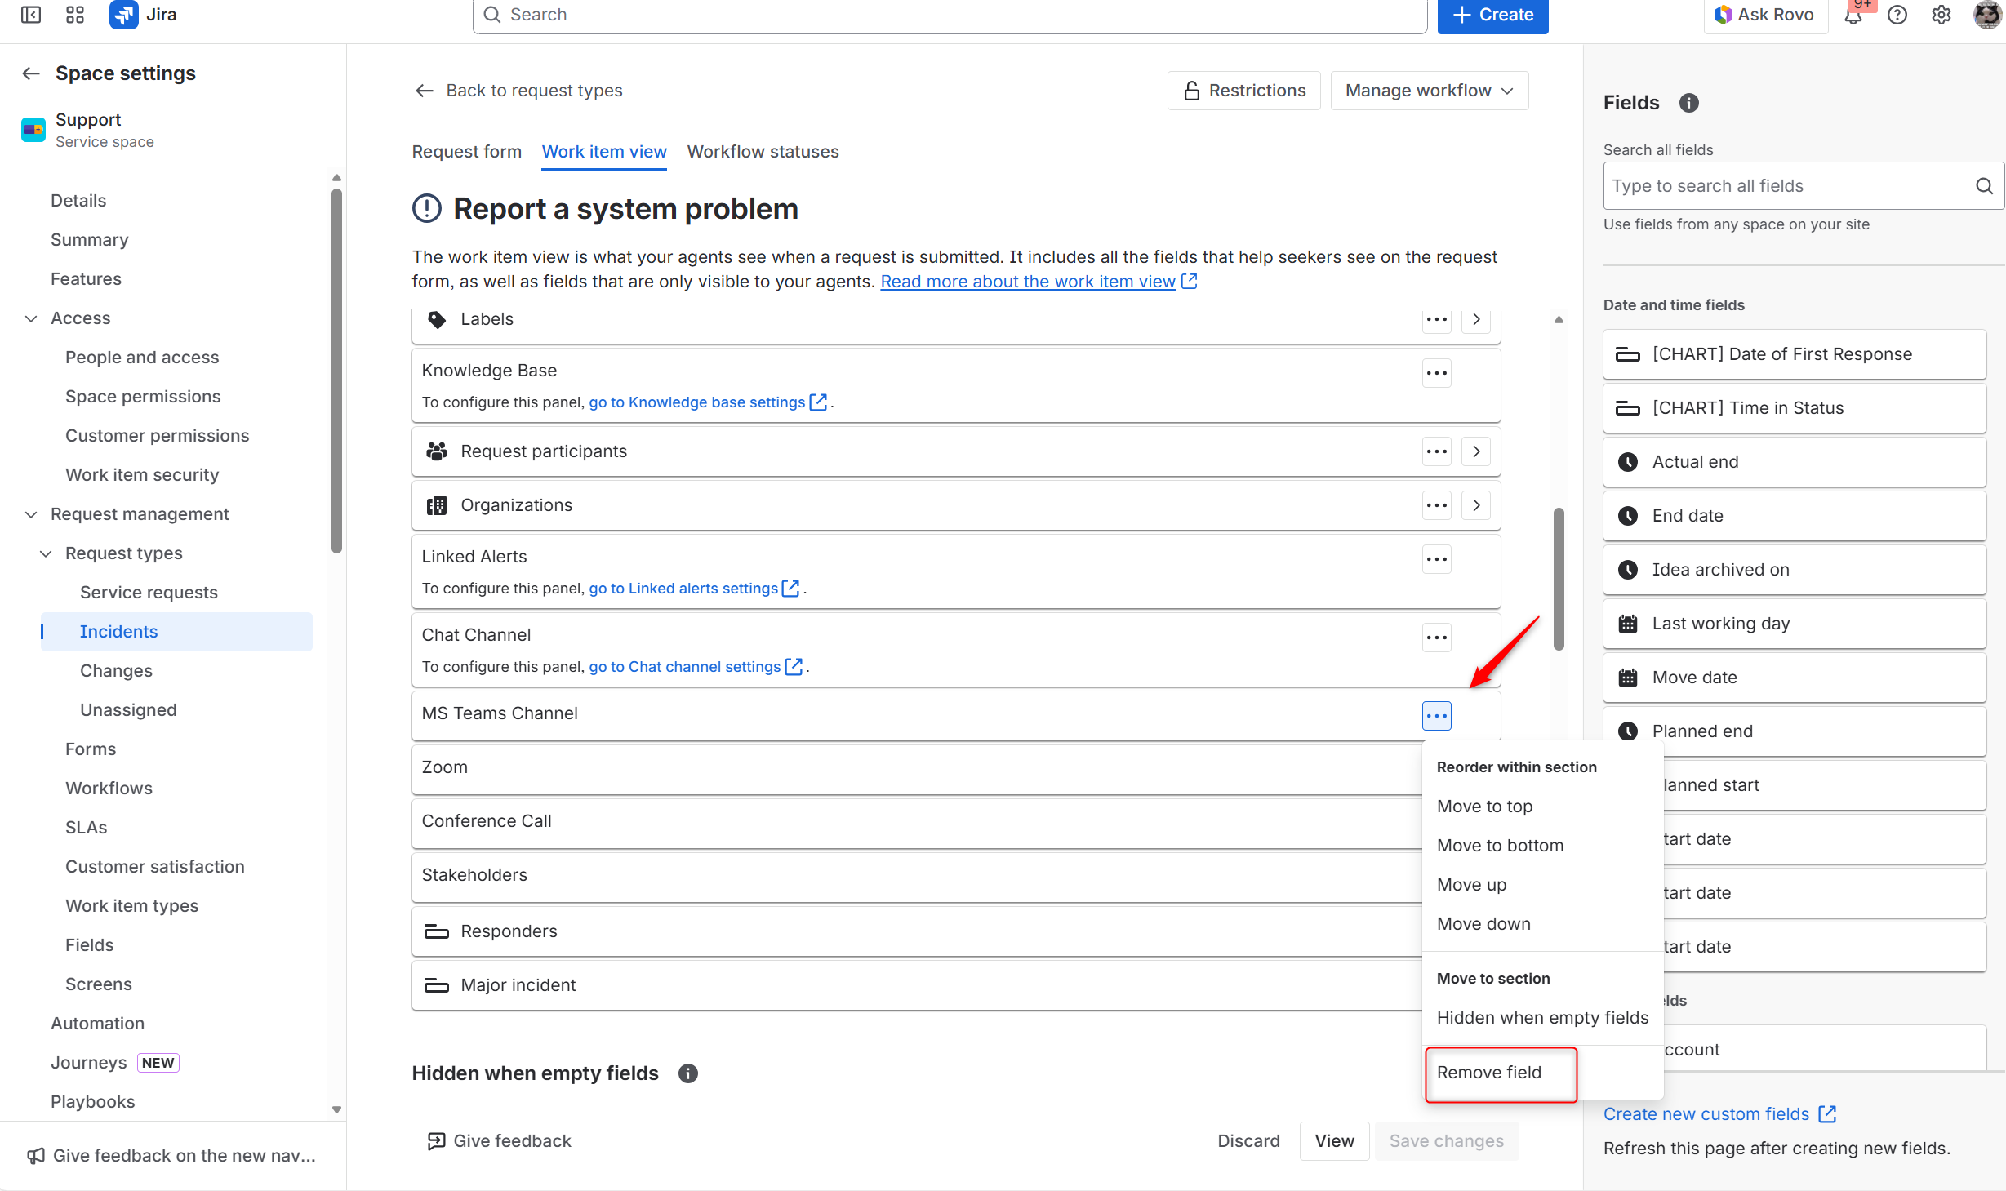Click the Fields info icon
The width and height of the screenshot is (2006, 1191).
pyautogui.click(x=1688, y=103)
